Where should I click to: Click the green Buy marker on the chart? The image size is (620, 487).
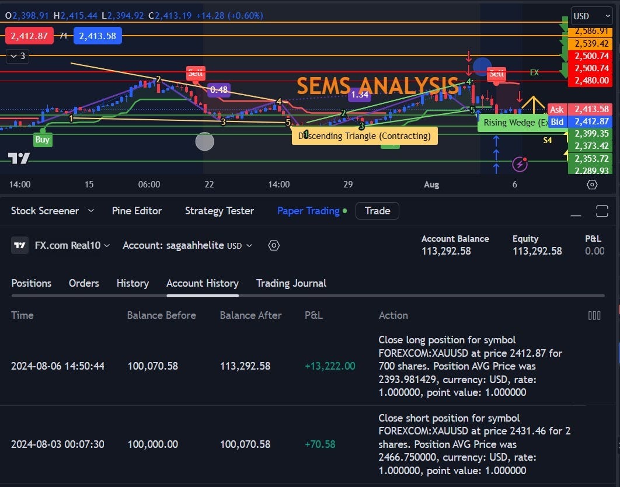(41, 140)
